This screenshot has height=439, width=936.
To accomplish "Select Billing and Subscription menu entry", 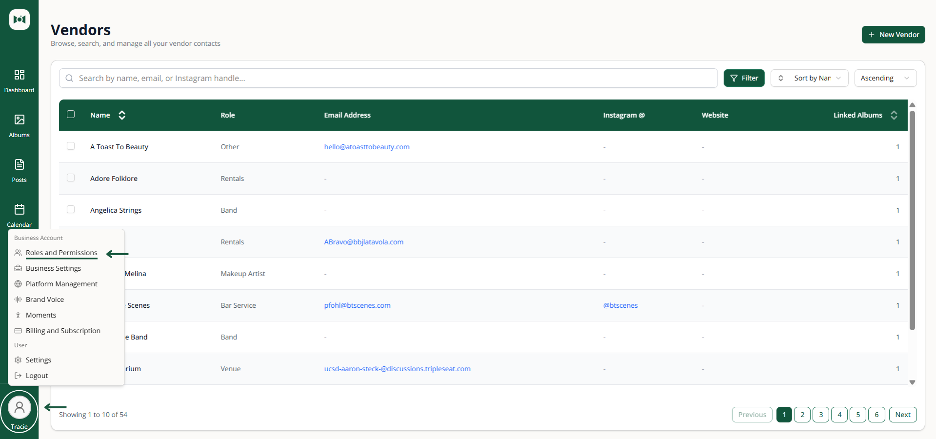I will click(x=63, y=331).
